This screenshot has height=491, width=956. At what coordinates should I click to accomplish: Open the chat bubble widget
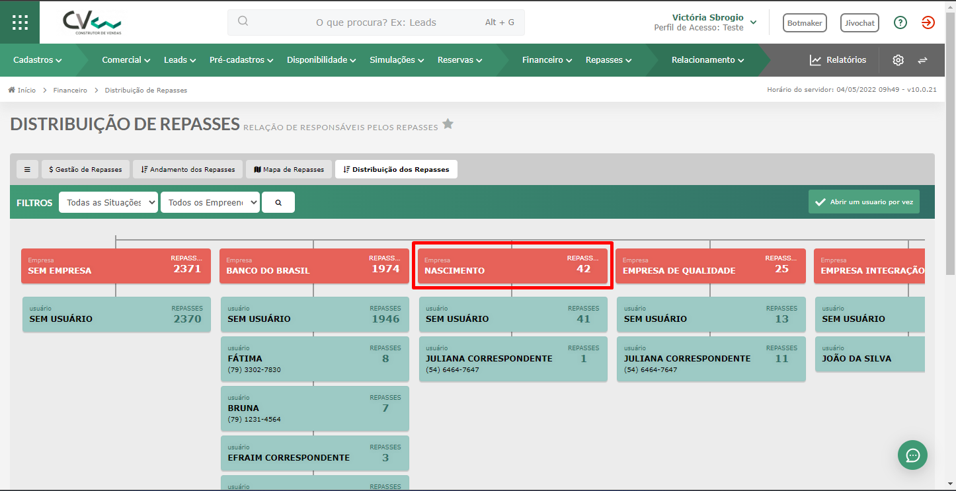click(912, 455)
